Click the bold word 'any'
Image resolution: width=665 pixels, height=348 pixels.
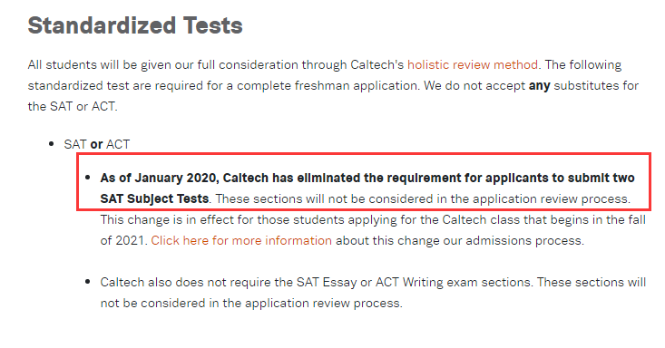(x=539, y=86)
